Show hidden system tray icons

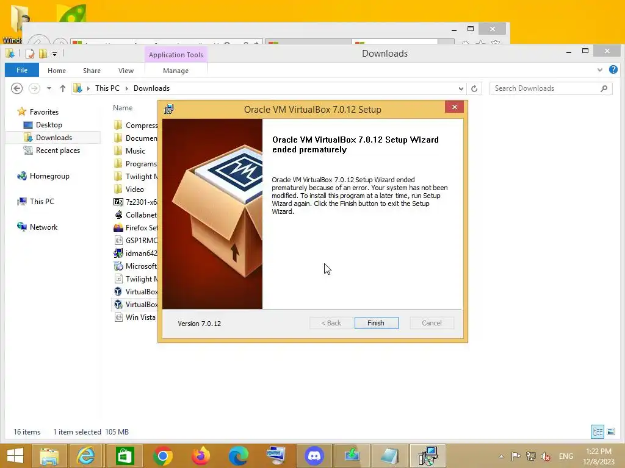pyautogui.click(x=501, y=456)
